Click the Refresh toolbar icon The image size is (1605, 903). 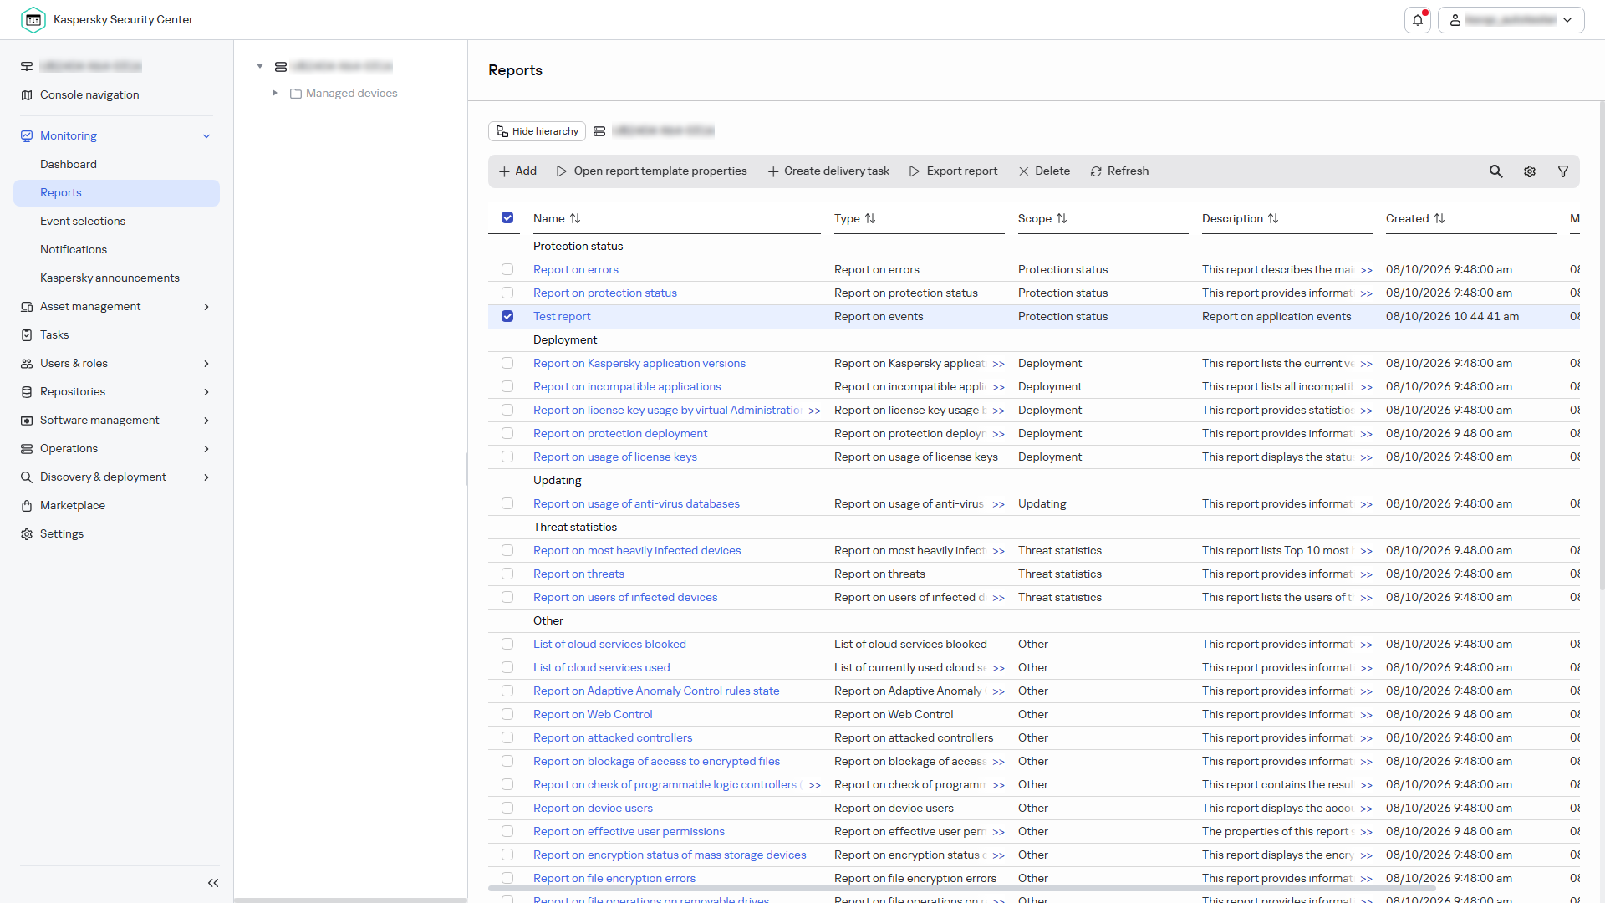[x=1096, y=171]
